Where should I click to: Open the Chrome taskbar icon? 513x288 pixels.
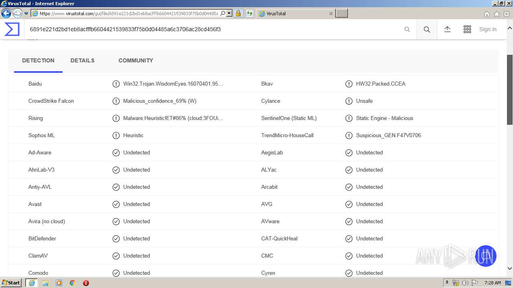pyautogui.click(x=73, y=283)
